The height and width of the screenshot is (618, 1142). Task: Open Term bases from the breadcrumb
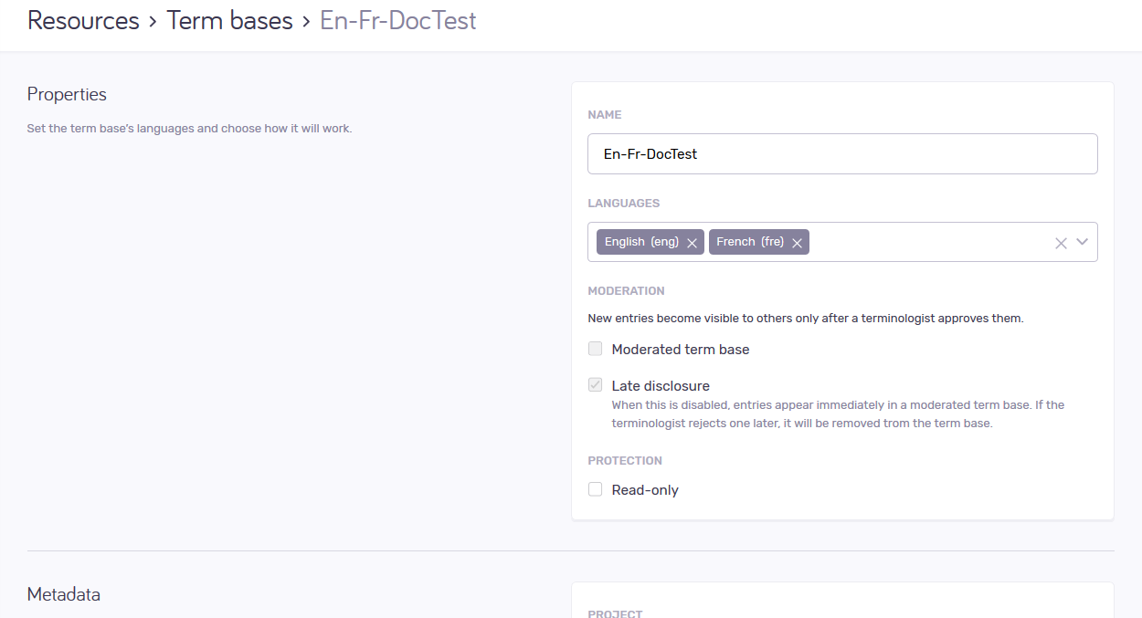point(229,21)
